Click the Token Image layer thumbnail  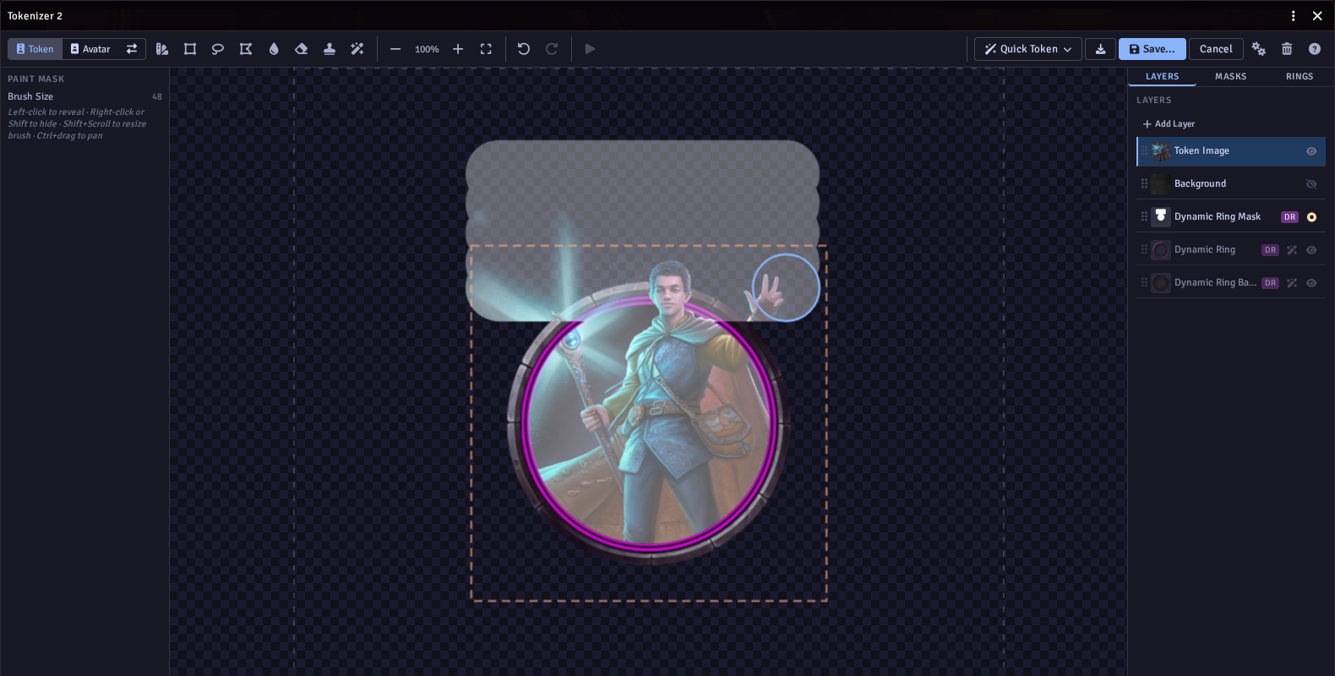point(1161,151)
